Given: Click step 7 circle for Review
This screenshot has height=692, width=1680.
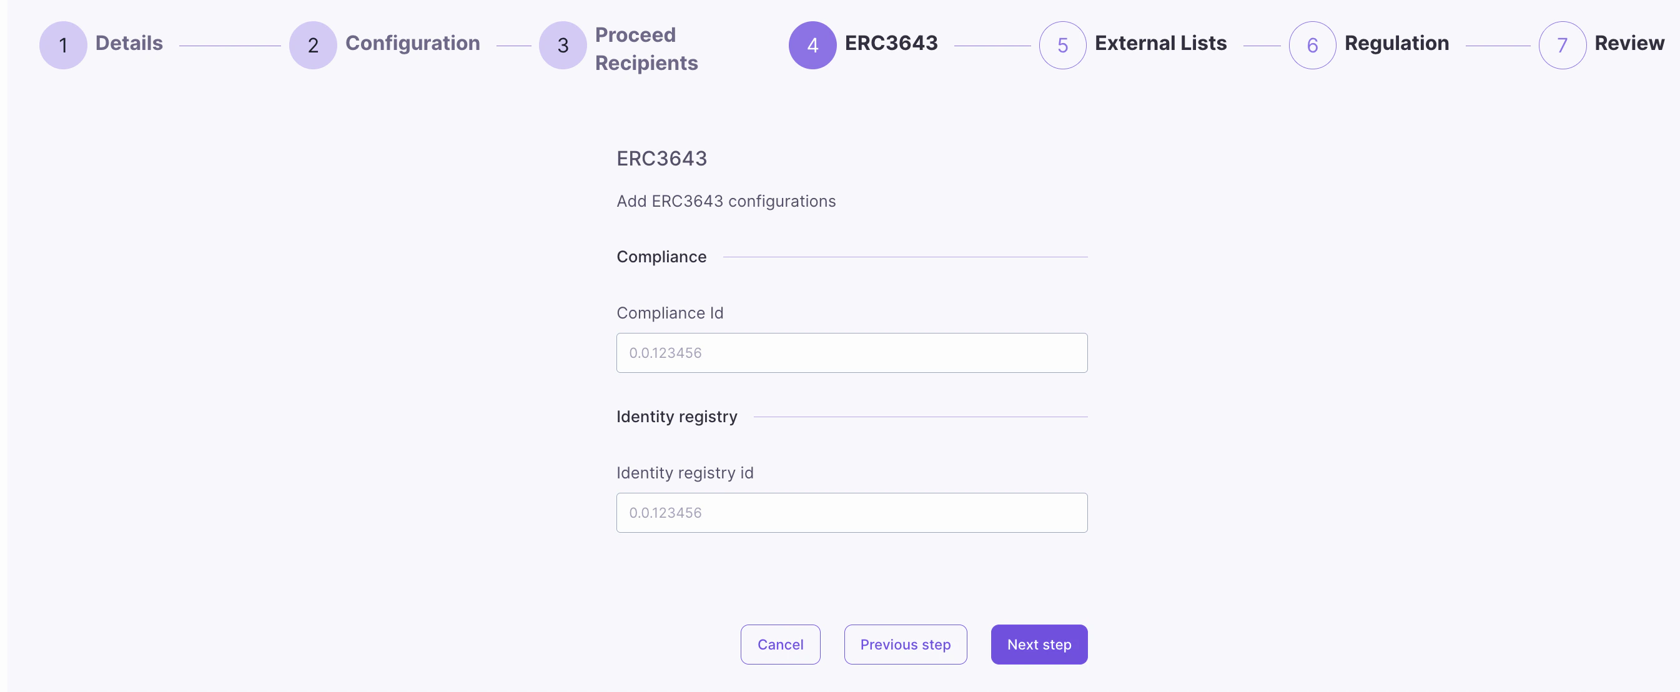Looking at the screenshot, I should (x=1562, y=45).
